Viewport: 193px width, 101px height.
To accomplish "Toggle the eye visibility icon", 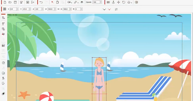I will (82, 2).
